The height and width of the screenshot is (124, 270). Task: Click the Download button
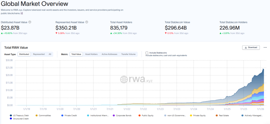[251, 47]
